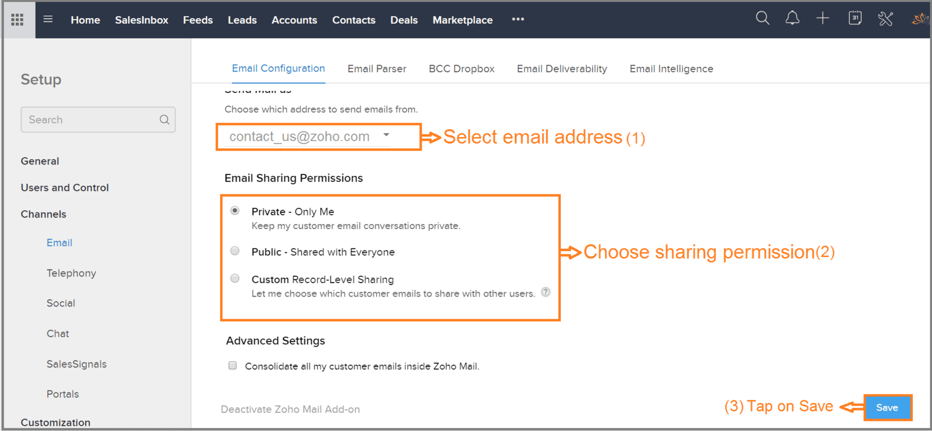Select Telephony under Channels

click(x=71, y=273)
